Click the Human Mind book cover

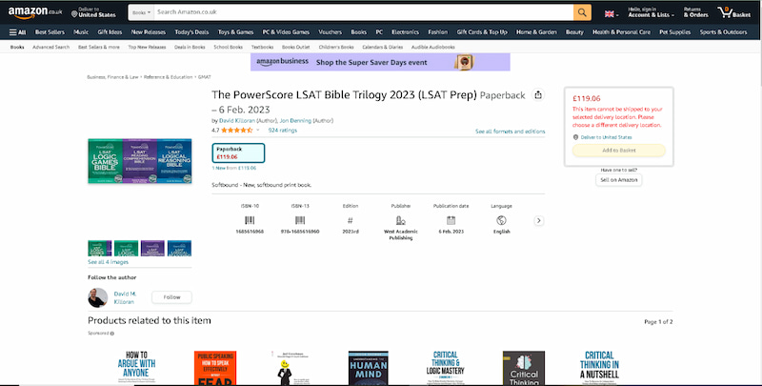point(369,368)
